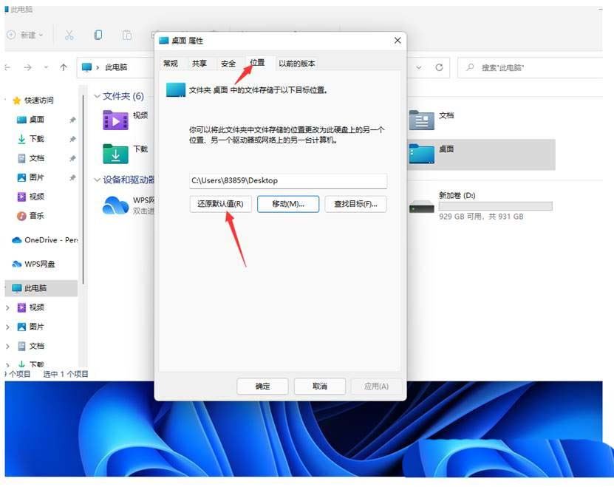Switch to the 以前的版本 tab
614x487 pixels.
point(297,64)
